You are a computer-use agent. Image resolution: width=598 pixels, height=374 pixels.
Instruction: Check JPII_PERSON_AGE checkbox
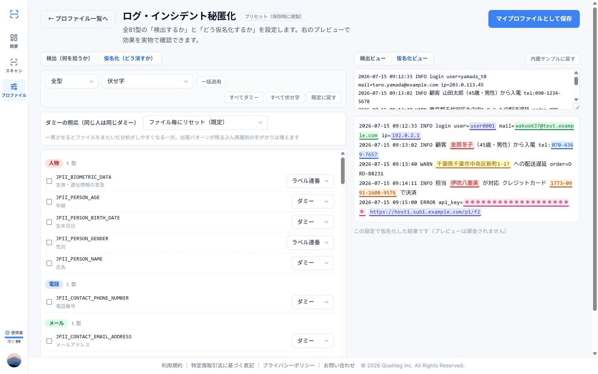(49, 202)
